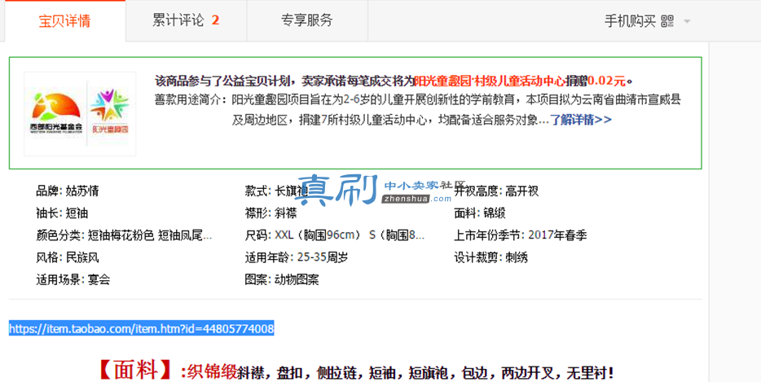This screenshot has height=382, width=761.
Task: Switch to the 累计评论 tab
Action: click(x=186, y=21)
